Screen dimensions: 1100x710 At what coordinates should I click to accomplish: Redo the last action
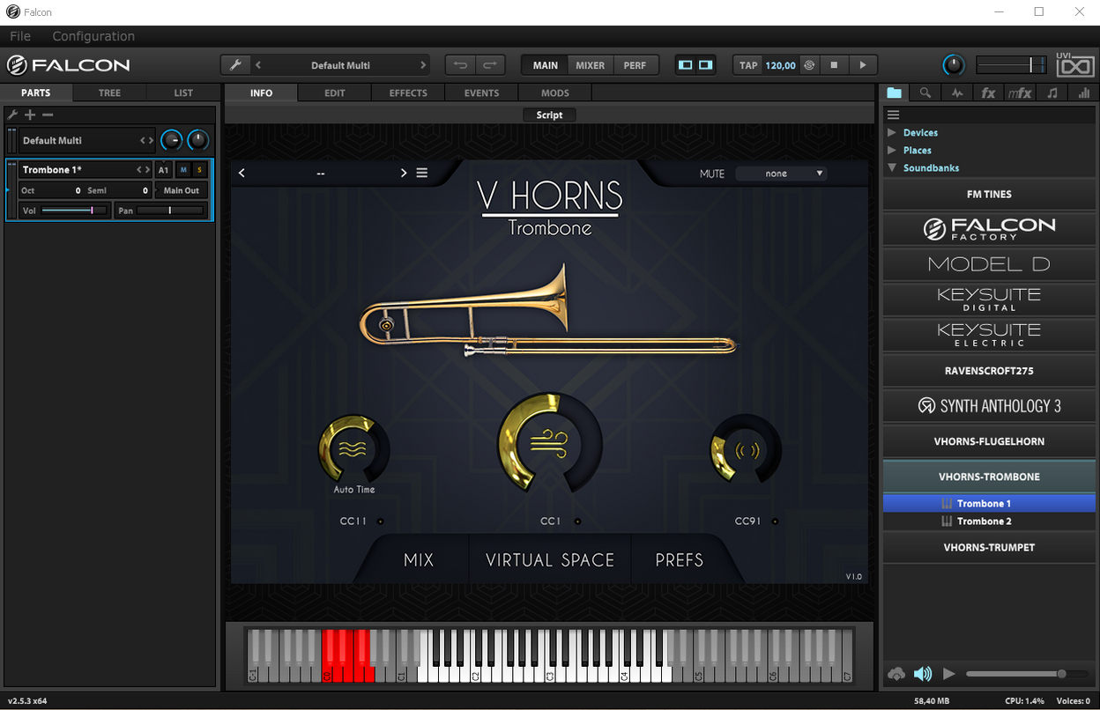pyautogui.click(x=490, y=65)
